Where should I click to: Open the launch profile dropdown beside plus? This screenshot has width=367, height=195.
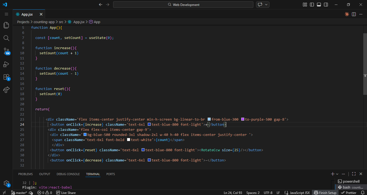click(337, 174)
